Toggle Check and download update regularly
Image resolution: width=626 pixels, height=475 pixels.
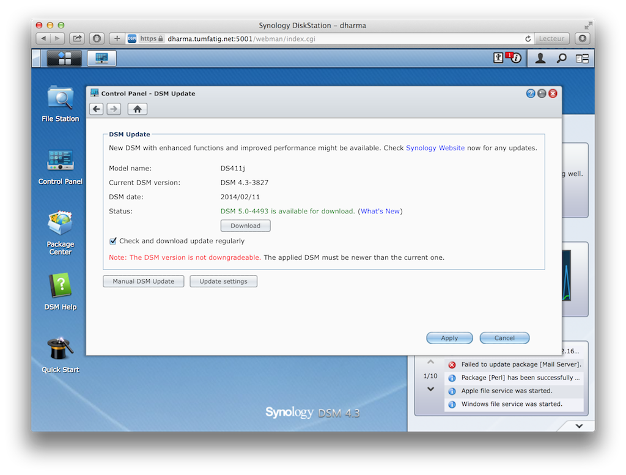click(113, 241)
